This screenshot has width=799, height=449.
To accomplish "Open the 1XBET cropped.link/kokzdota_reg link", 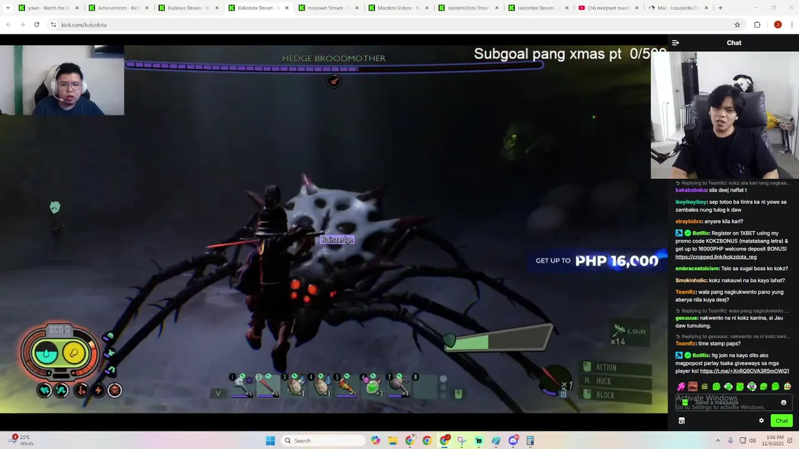I will 716,257.
